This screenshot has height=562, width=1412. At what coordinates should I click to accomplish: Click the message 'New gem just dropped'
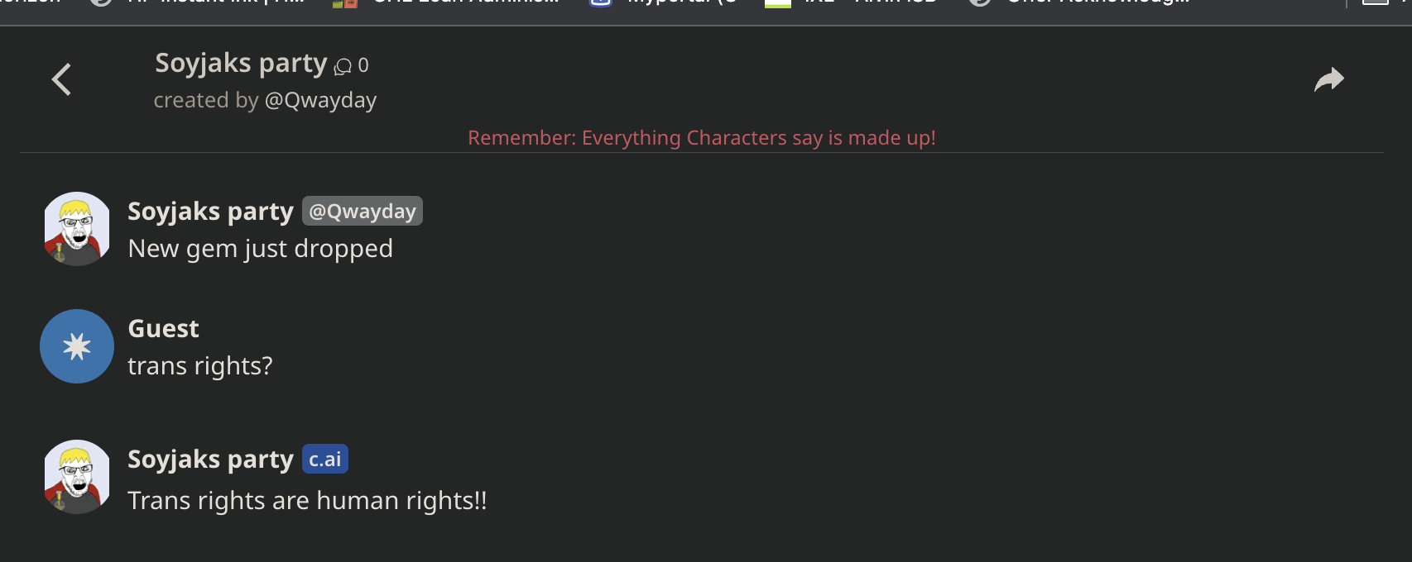point(261,249)
